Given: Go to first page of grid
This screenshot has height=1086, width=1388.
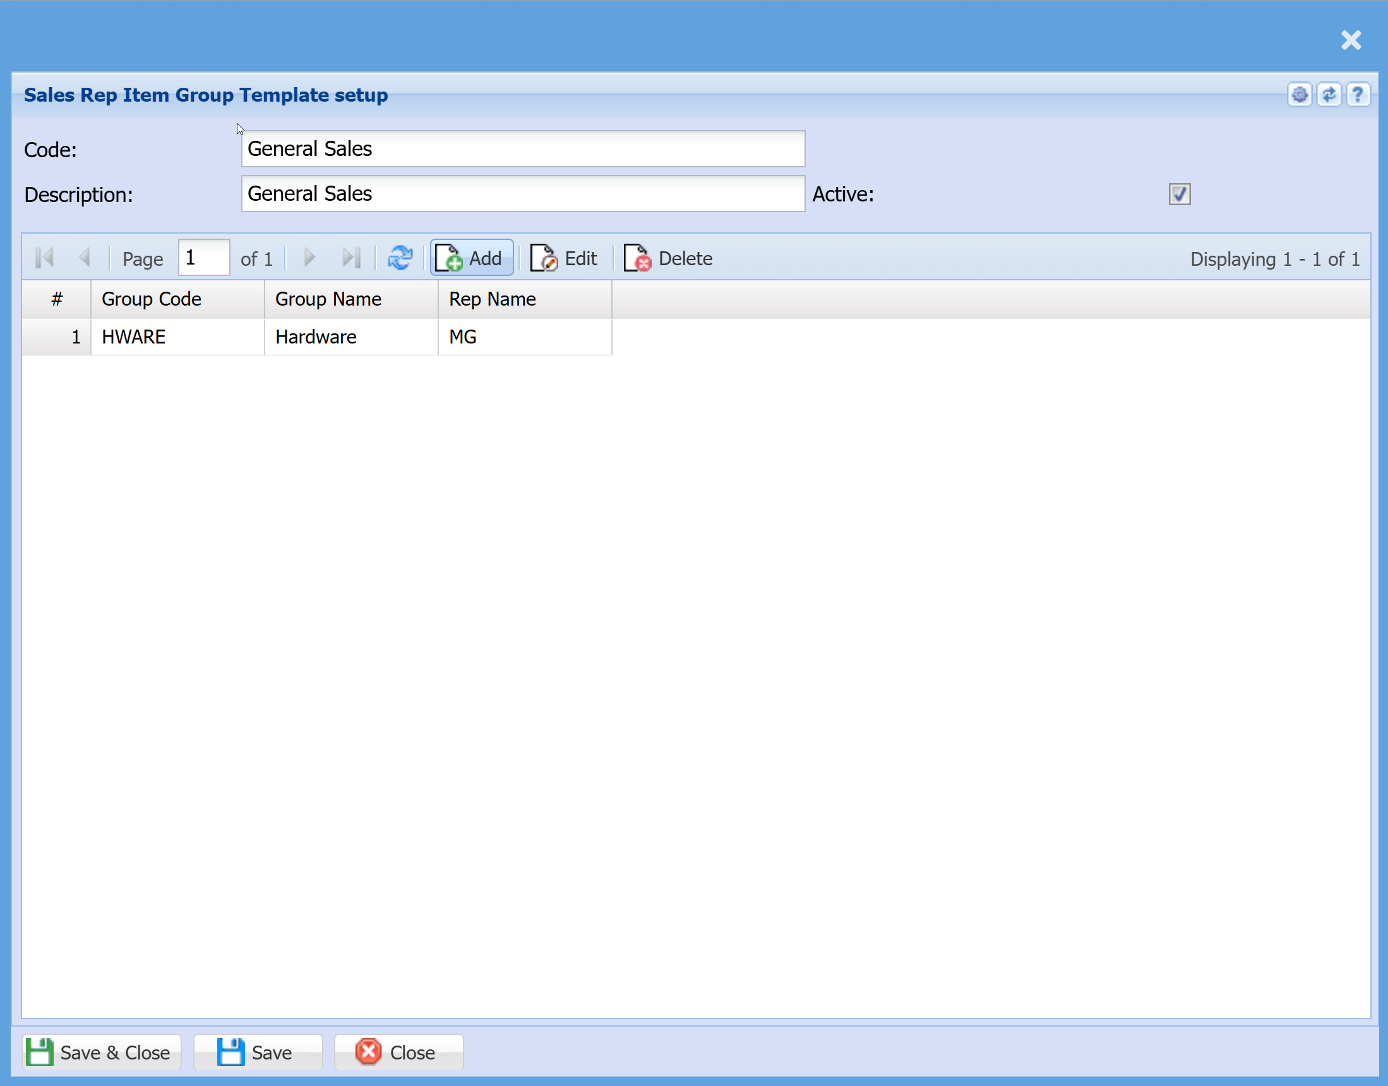Looking at the screenshot, I should tap(44, 258).
